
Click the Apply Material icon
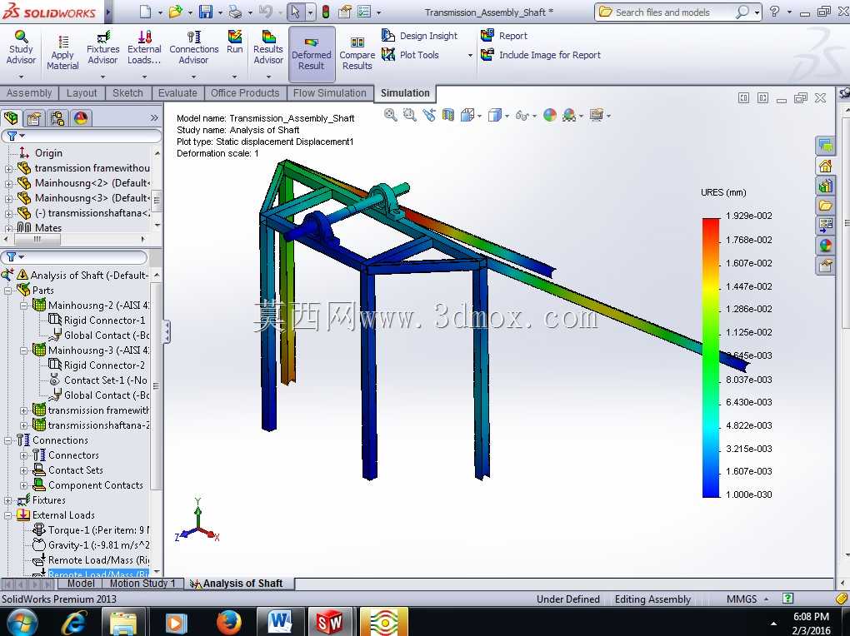pyautogui.click(x=62, y=52)
